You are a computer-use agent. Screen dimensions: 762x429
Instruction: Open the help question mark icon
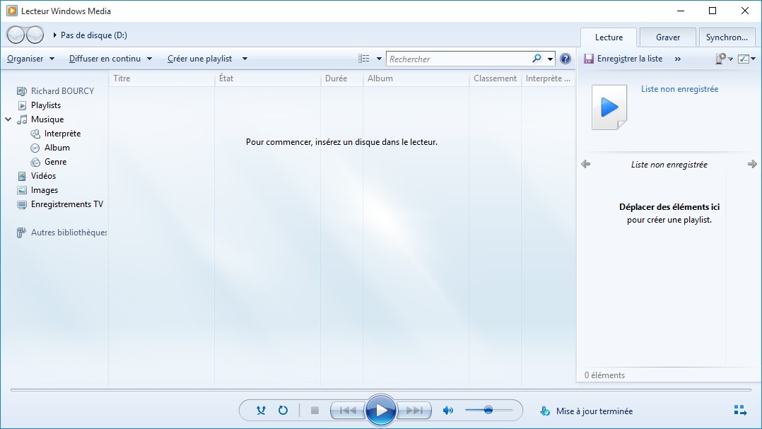pyautogui.click(x=565, y=59)
